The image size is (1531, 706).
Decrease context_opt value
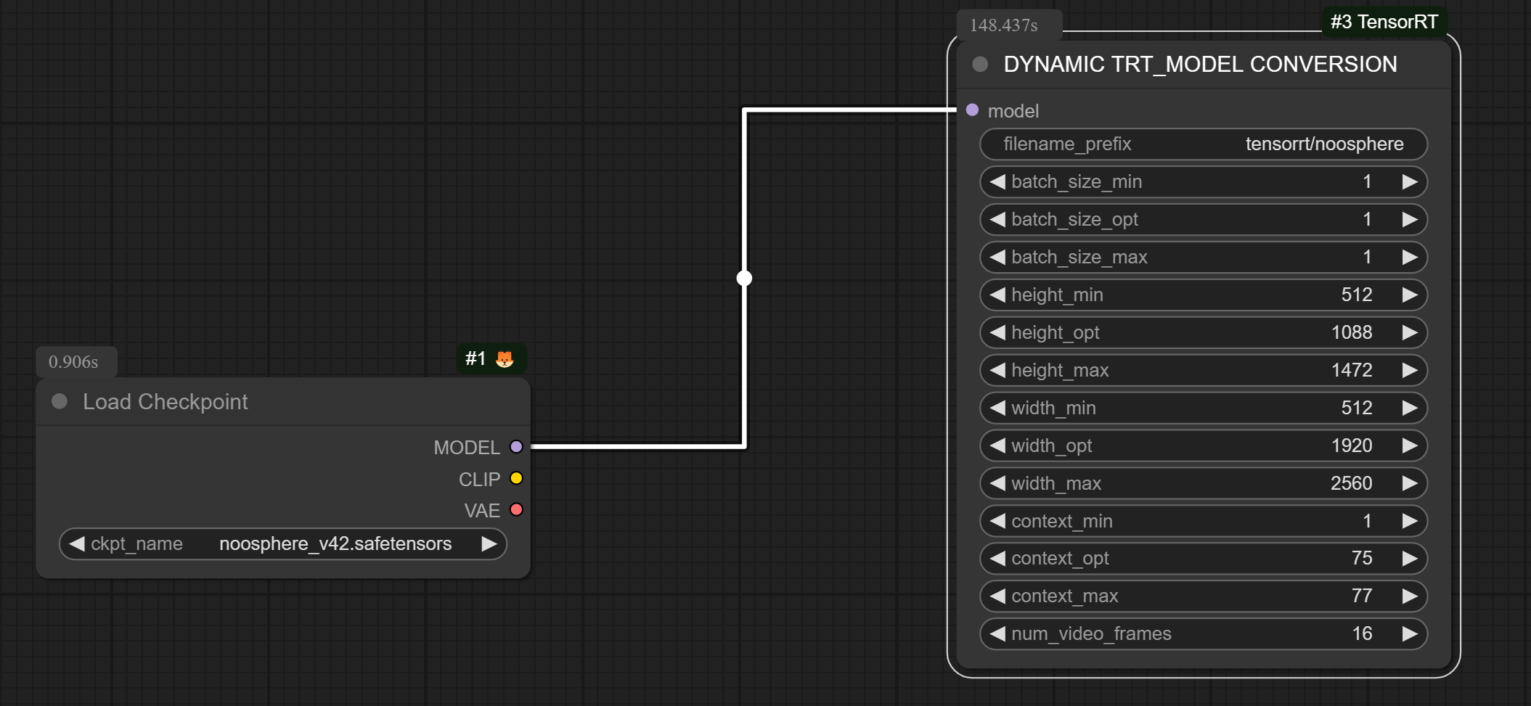click(997, 558)
